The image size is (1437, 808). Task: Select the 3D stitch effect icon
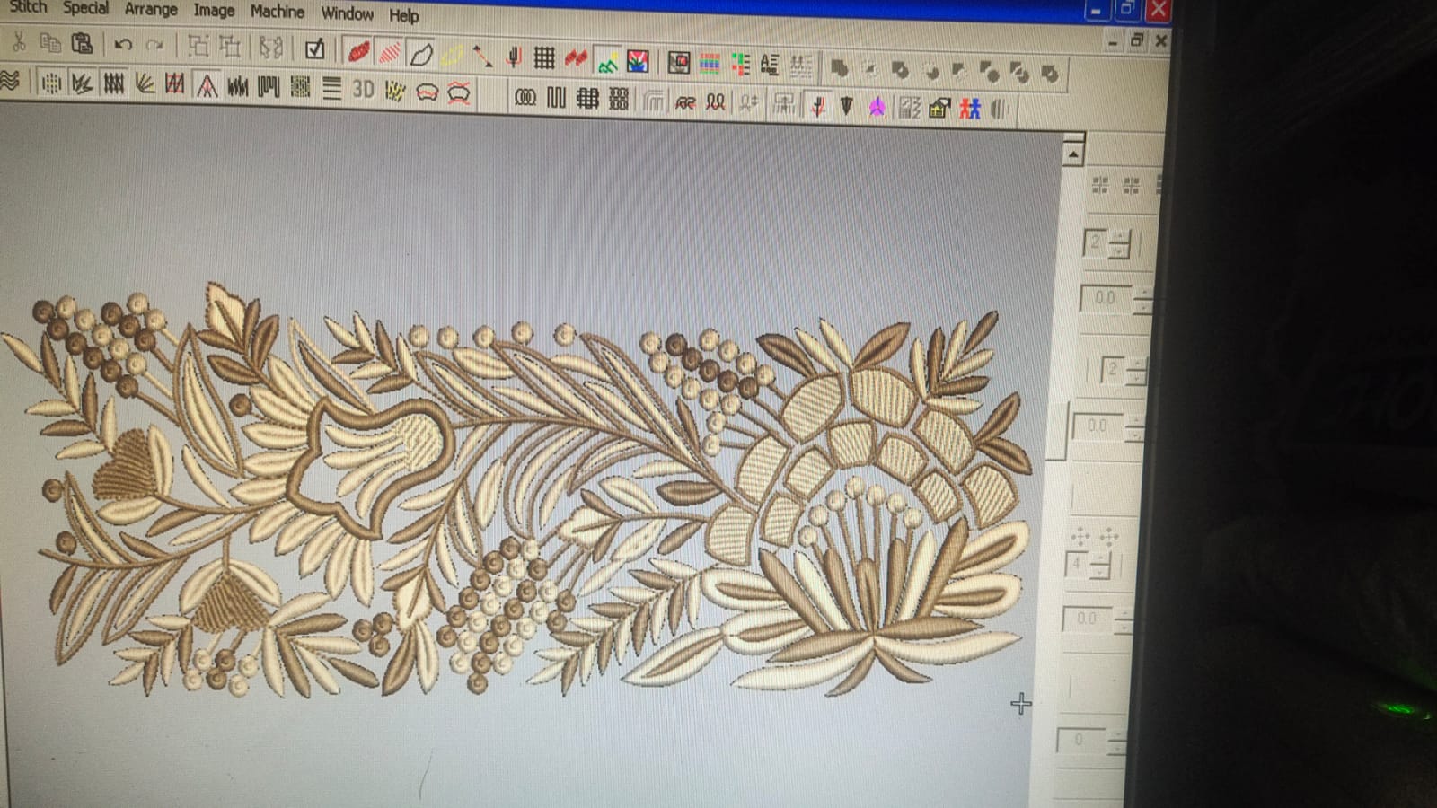(x=363, y=89)
